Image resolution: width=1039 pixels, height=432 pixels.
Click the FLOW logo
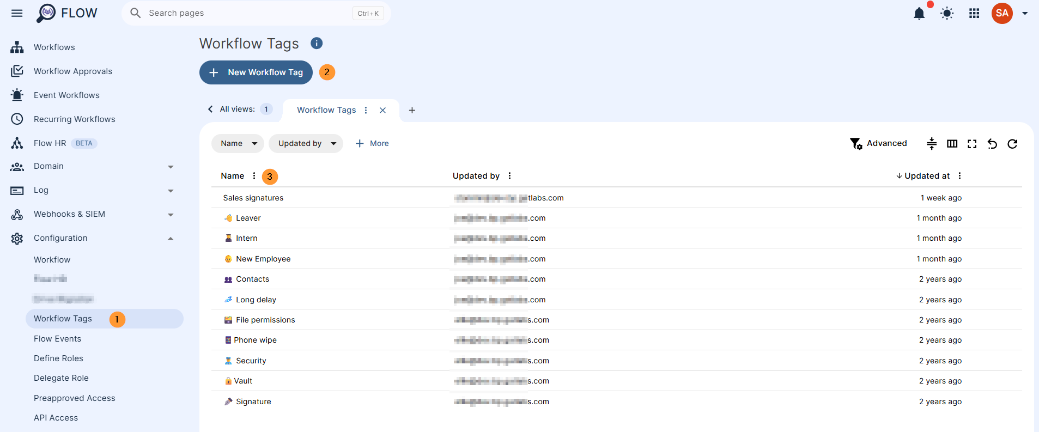click(67, 13)
